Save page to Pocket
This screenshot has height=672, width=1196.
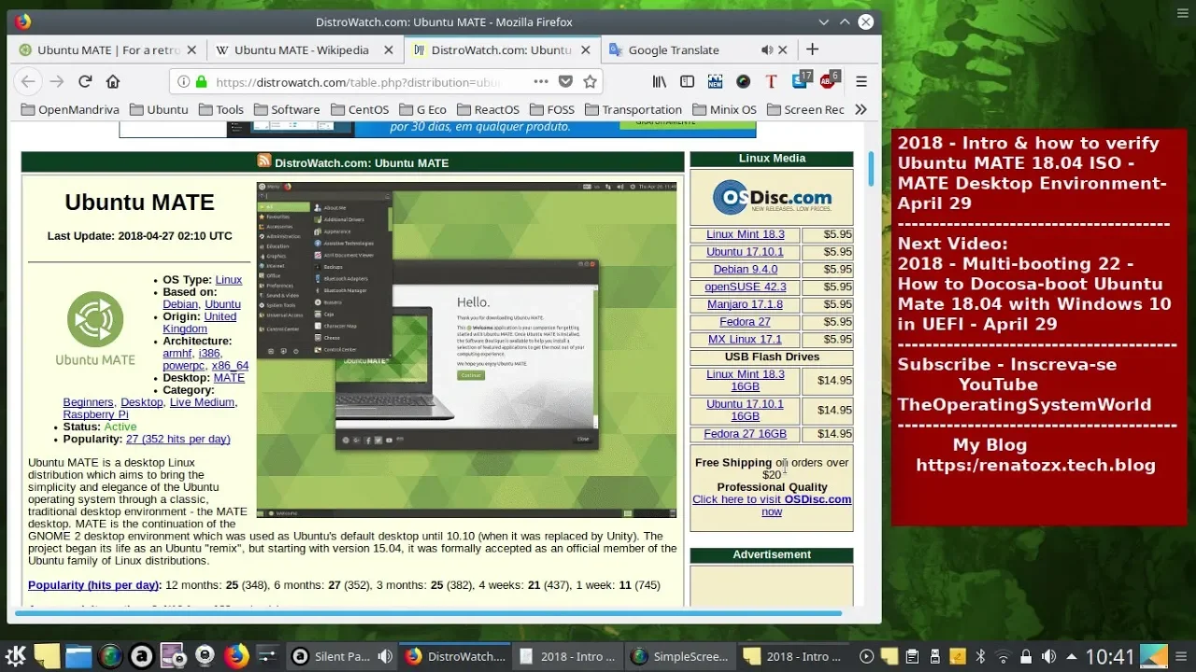[x=565, y=81]
